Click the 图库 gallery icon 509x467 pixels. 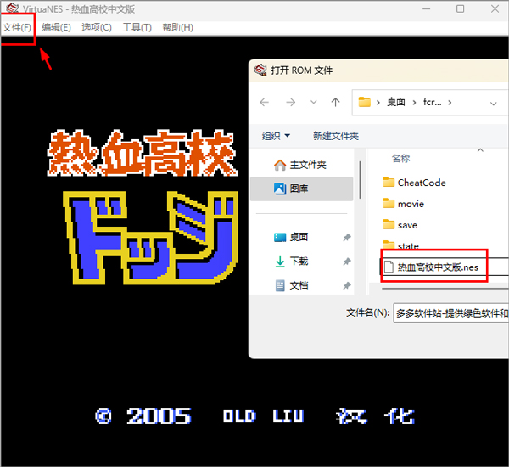pos(280,188)
